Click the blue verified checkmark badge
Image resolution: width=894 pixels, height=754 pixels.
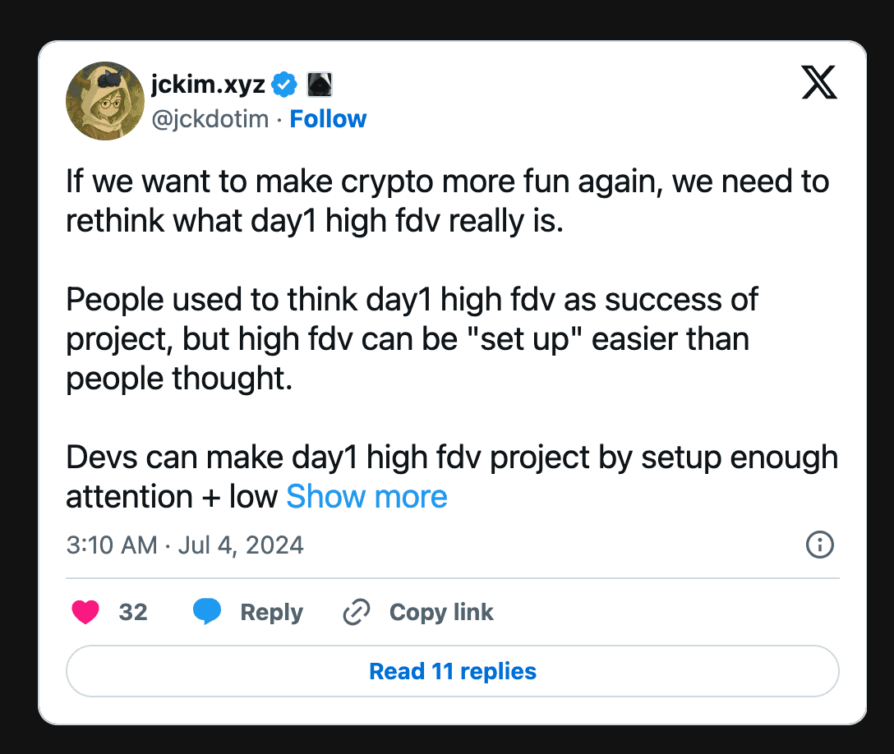pyautogui.click(x=284, y=83)
